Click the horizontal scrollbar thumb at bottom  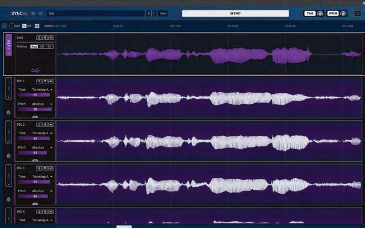[124, 226]
